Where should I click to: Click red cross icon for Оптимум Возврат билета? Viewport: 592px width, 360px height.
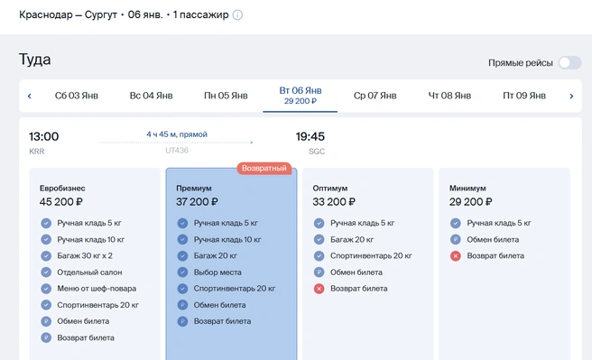point(319,289)
